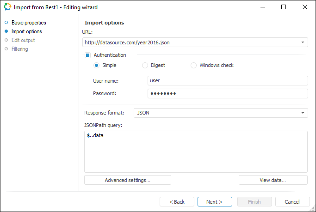Click the app logo icon in title bar
This screenshot has width=316, height=212.
point(7,7)
